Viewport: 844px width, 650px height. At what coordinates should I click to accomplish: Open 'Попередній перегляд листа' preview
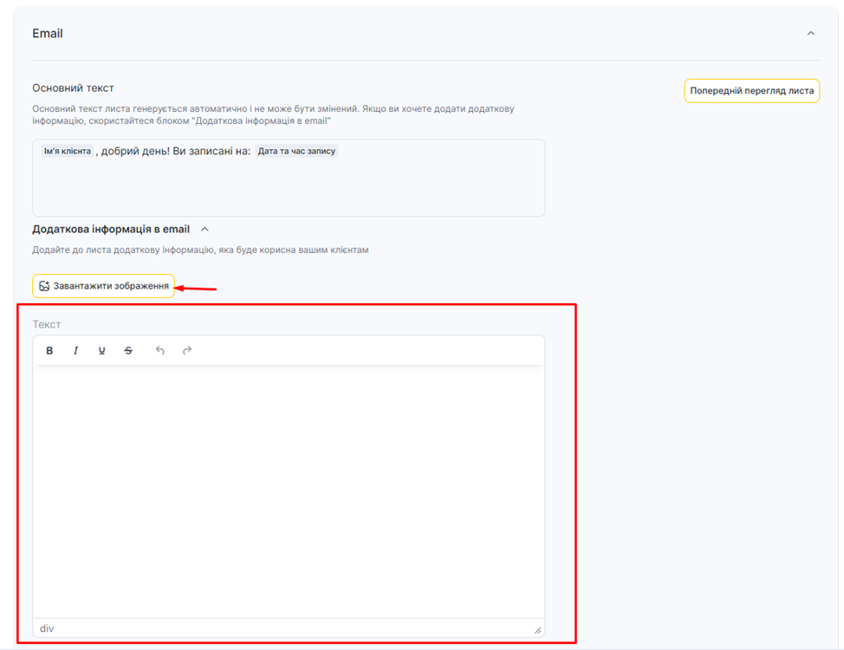click(x=751, y=91)
